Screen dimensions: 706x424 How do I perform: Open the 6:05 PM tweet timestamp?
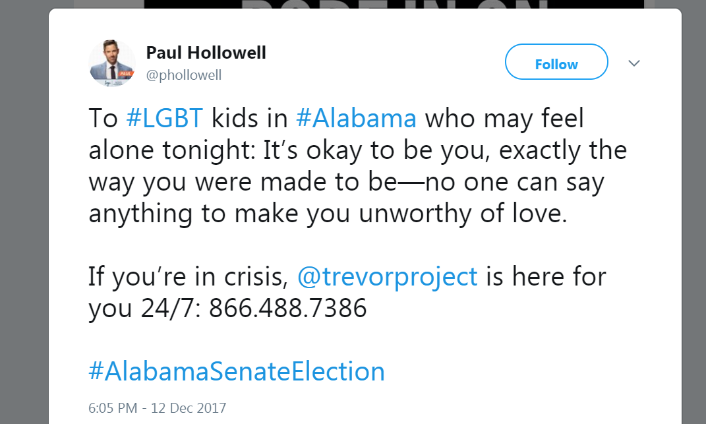tap(113, 408)
